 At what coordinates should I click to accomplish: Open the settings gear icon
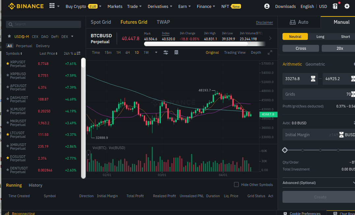pos(347,6)
